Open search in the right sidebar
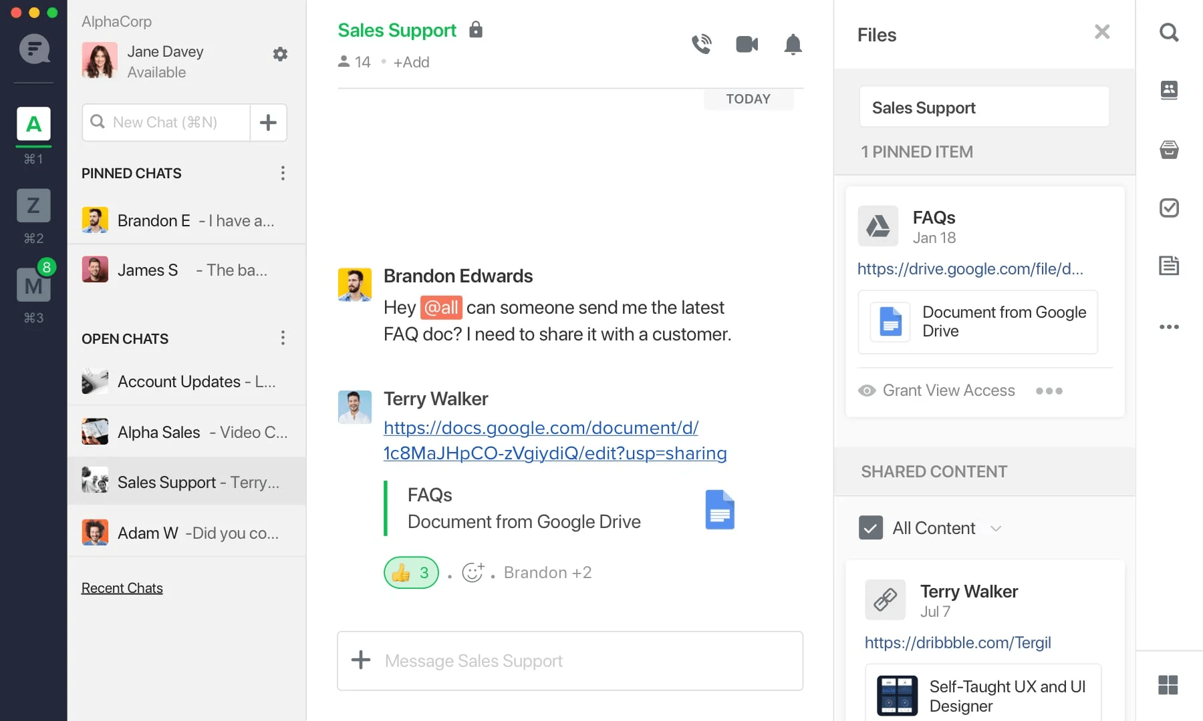The width and height of the screenshot is (1203, 721). coord(1168,32)
